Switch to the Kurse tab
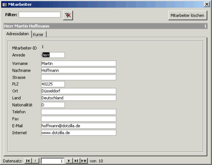Screen dimensions: 212x165 click(39, 34)
